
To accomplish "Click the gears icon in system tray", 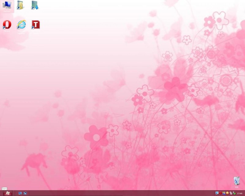I will coord(231,193).
